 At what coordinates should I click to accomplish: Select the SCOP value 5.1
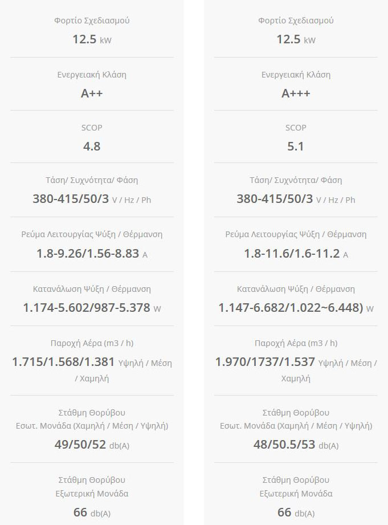click(296, 146)
